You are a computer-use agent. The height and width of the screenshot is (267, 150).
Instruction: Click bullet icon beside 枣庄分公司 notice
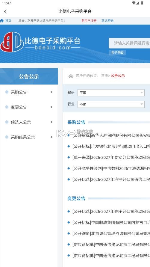[x=69, y=211]
